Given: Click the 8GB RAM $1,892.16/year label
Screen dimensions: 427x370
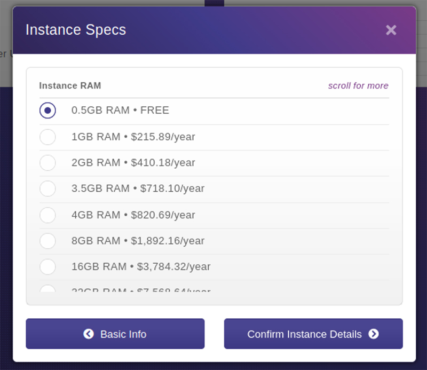Looking at the screenshot, I should pyautogui.click(x=138, y=241).
